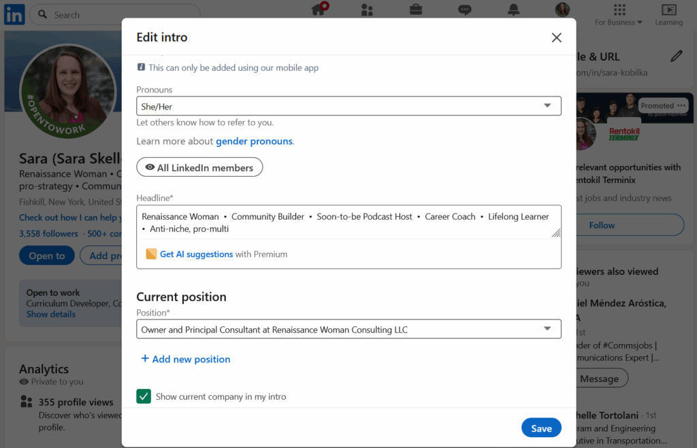Open the Messaging icon
Viewport: 697px width, 448px height.
coord(464,10)
